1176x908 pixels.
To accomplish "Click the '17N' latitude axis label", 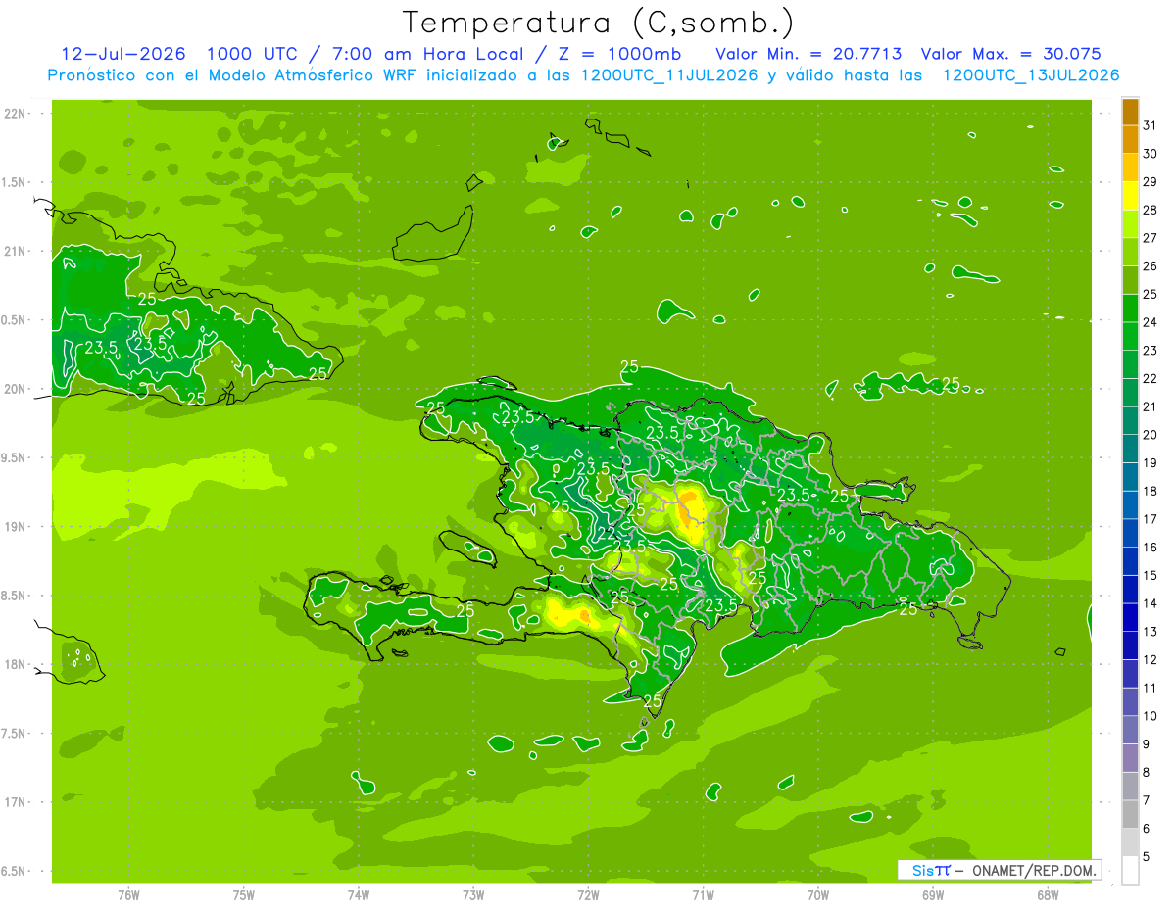I will coord(16,802).
